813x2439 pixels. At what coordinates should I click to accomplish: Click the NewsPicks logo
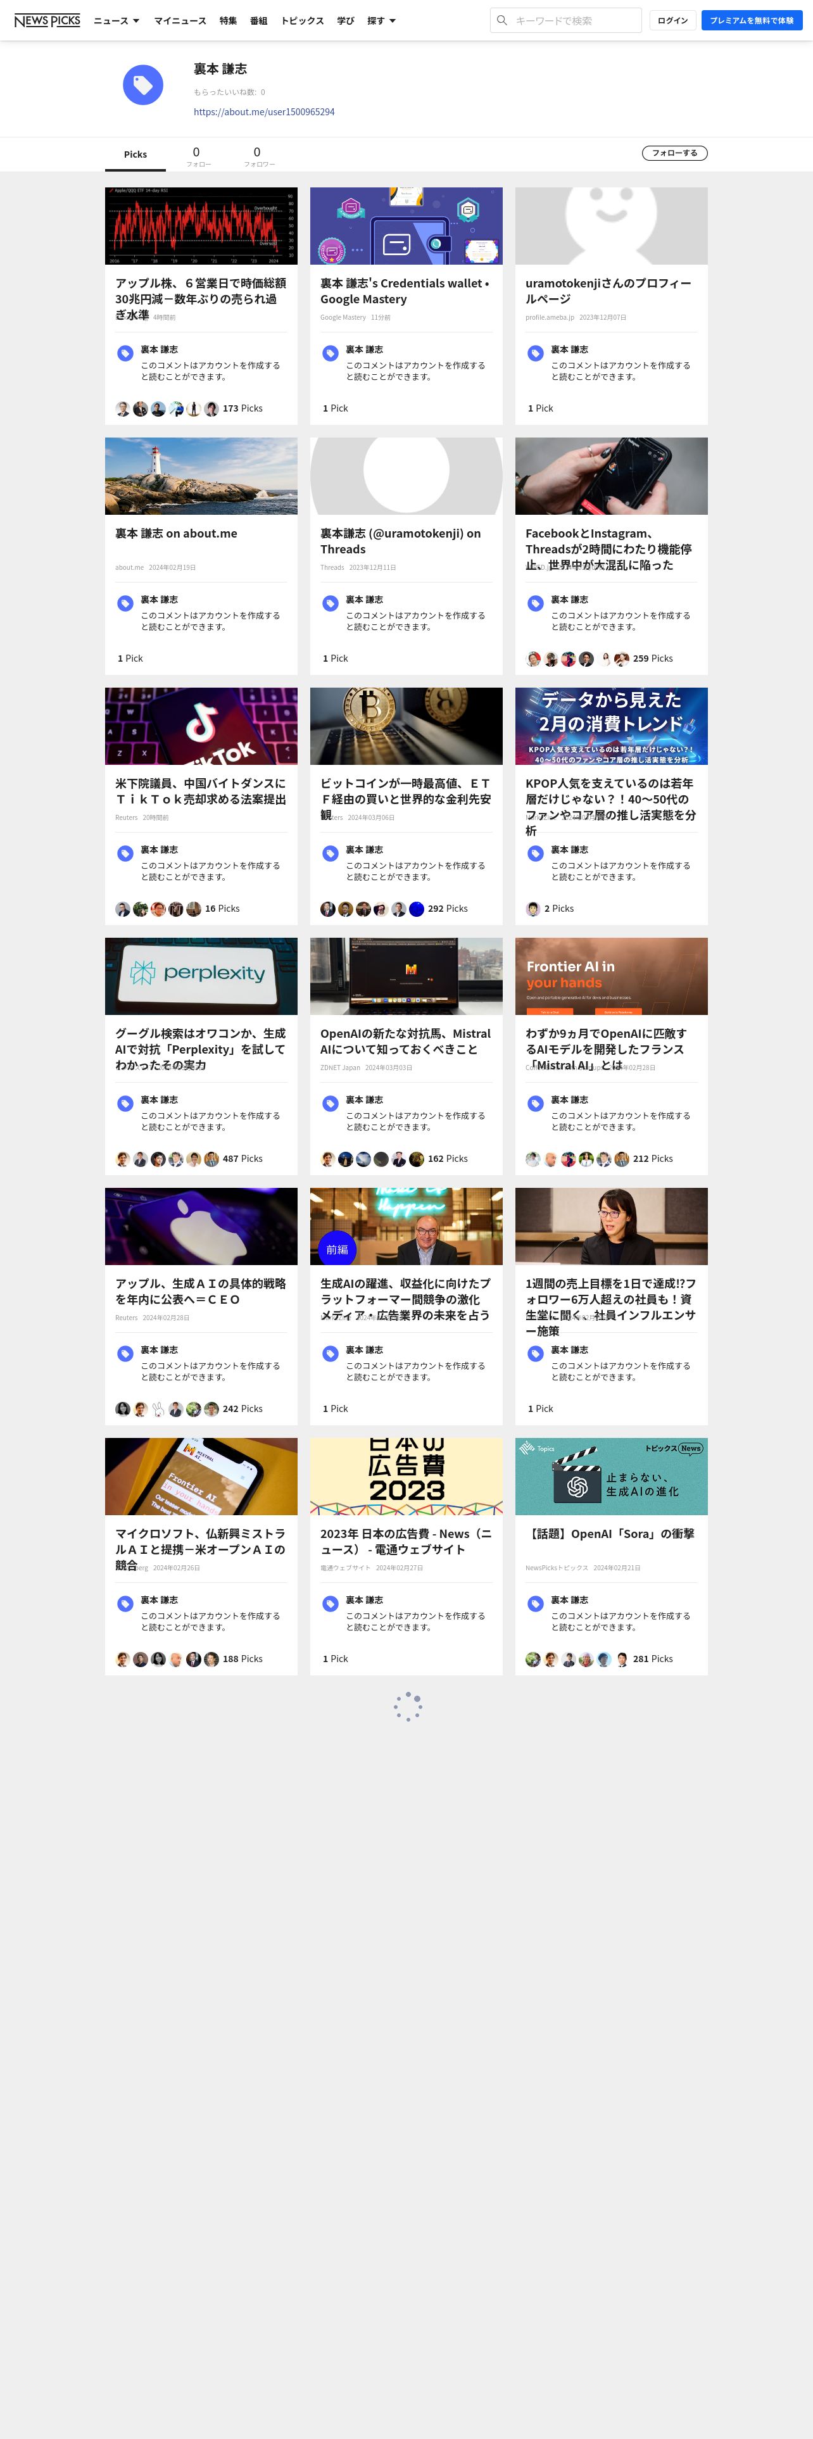47,20
